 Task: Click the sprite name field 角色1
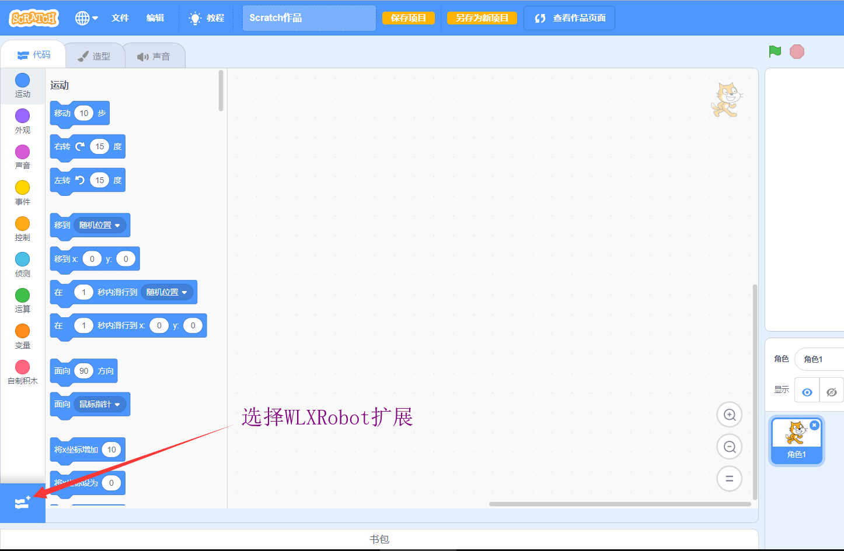coord(819,359)
